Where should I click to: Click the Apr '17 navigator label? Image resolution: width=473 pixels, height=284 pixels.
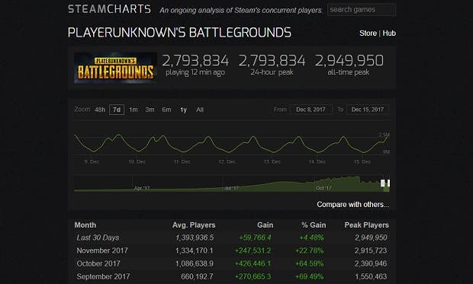[x=142, y=188]
